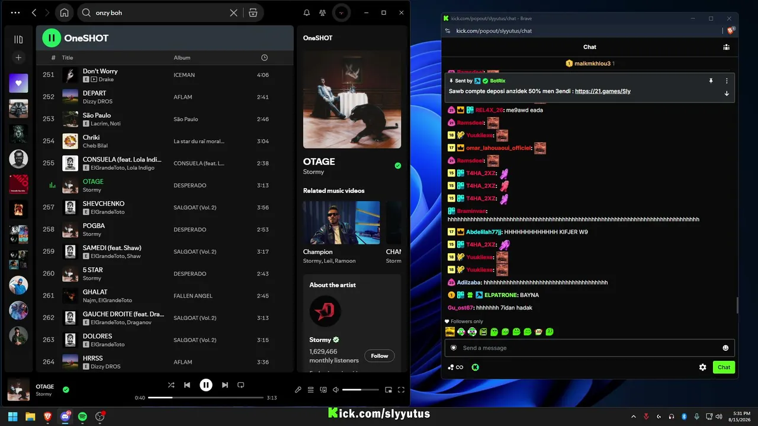Open the DESPERADO album for OTAGE
Image resolution: width=758 pixels, height=426 pixels.
(190, 185)
